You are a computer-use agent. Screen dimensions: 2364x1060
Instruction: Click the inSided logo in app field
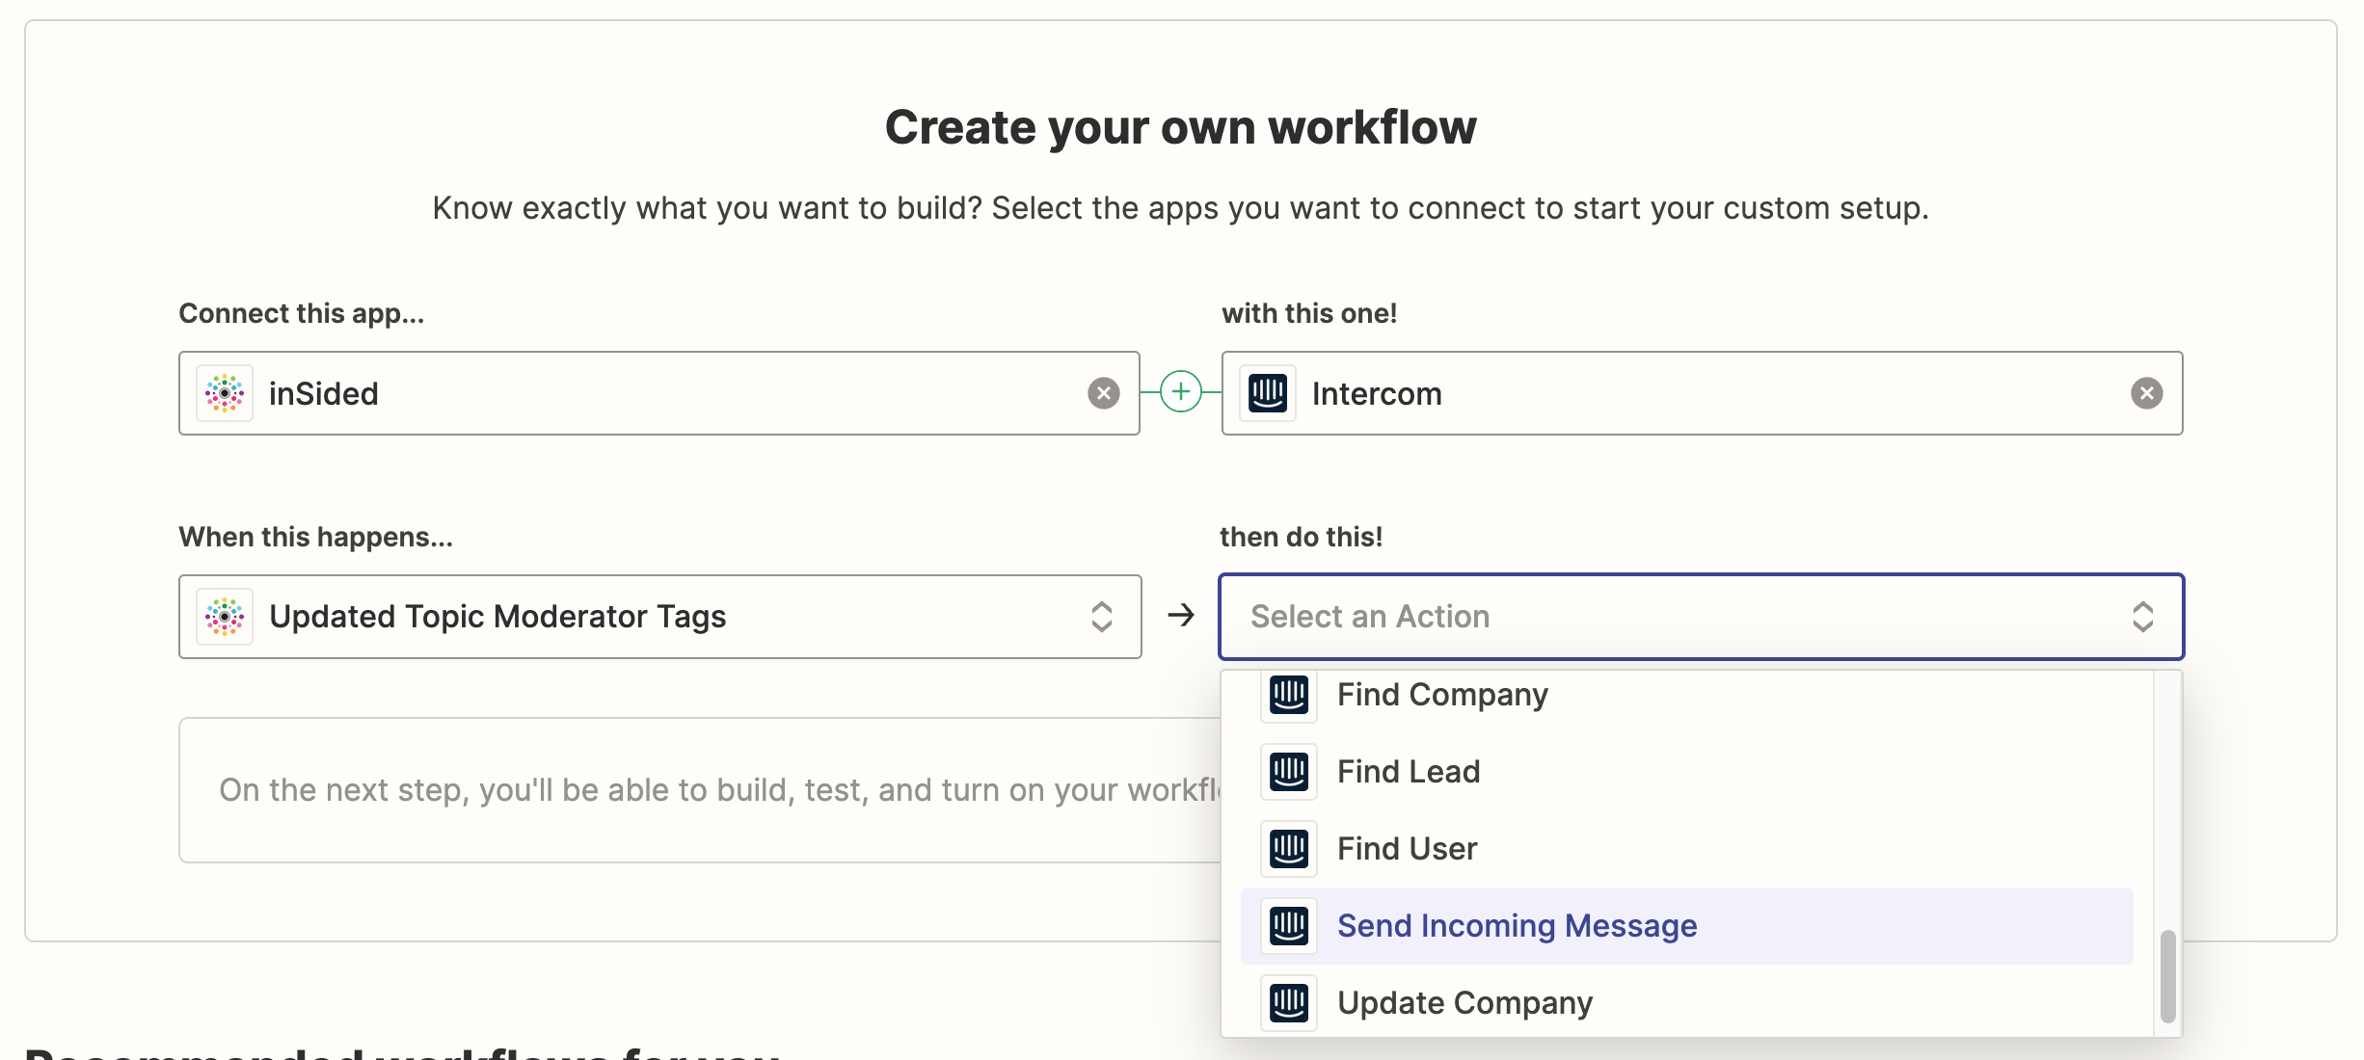point(225,393)
